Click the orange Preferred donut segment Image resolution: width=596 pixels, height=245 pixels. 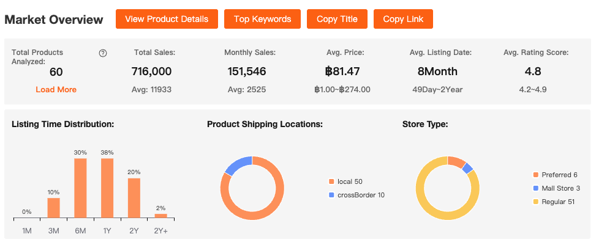[x=456, y=161]
